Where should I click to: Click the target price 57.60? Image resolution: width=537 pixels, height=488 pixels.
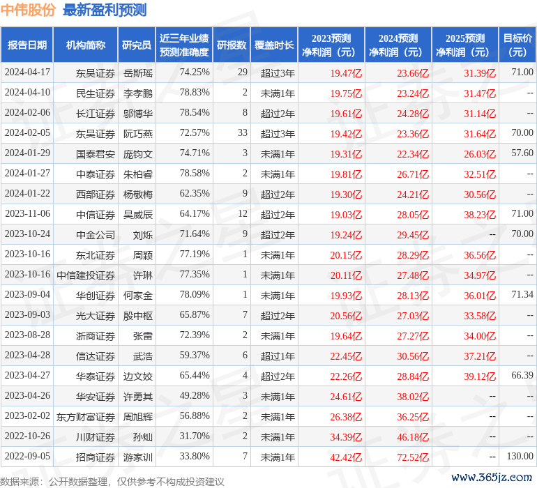pos(522,153)
